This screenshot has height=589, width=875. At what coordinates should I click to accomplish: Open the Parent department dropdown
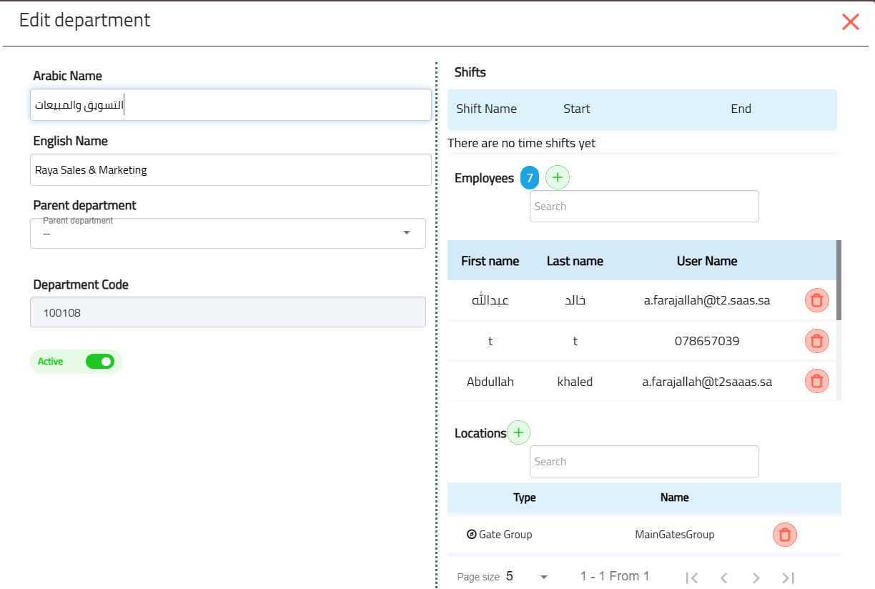click(x=227, y=233)
